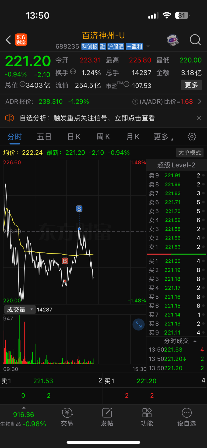This screenshot has height=448, width=207.
Task: Tap the 均价 222.24 label
Action: [x=23, y=153]
